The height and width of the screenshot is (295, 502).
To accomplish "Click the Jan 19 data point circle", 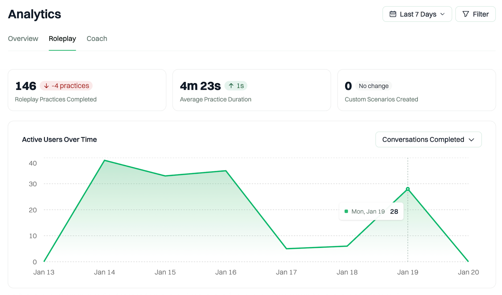I will coord(408,189).
